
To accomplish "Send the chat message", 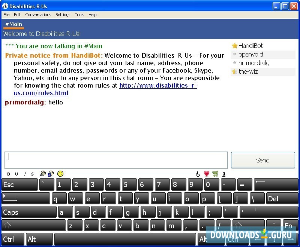I will coord(263,160).
